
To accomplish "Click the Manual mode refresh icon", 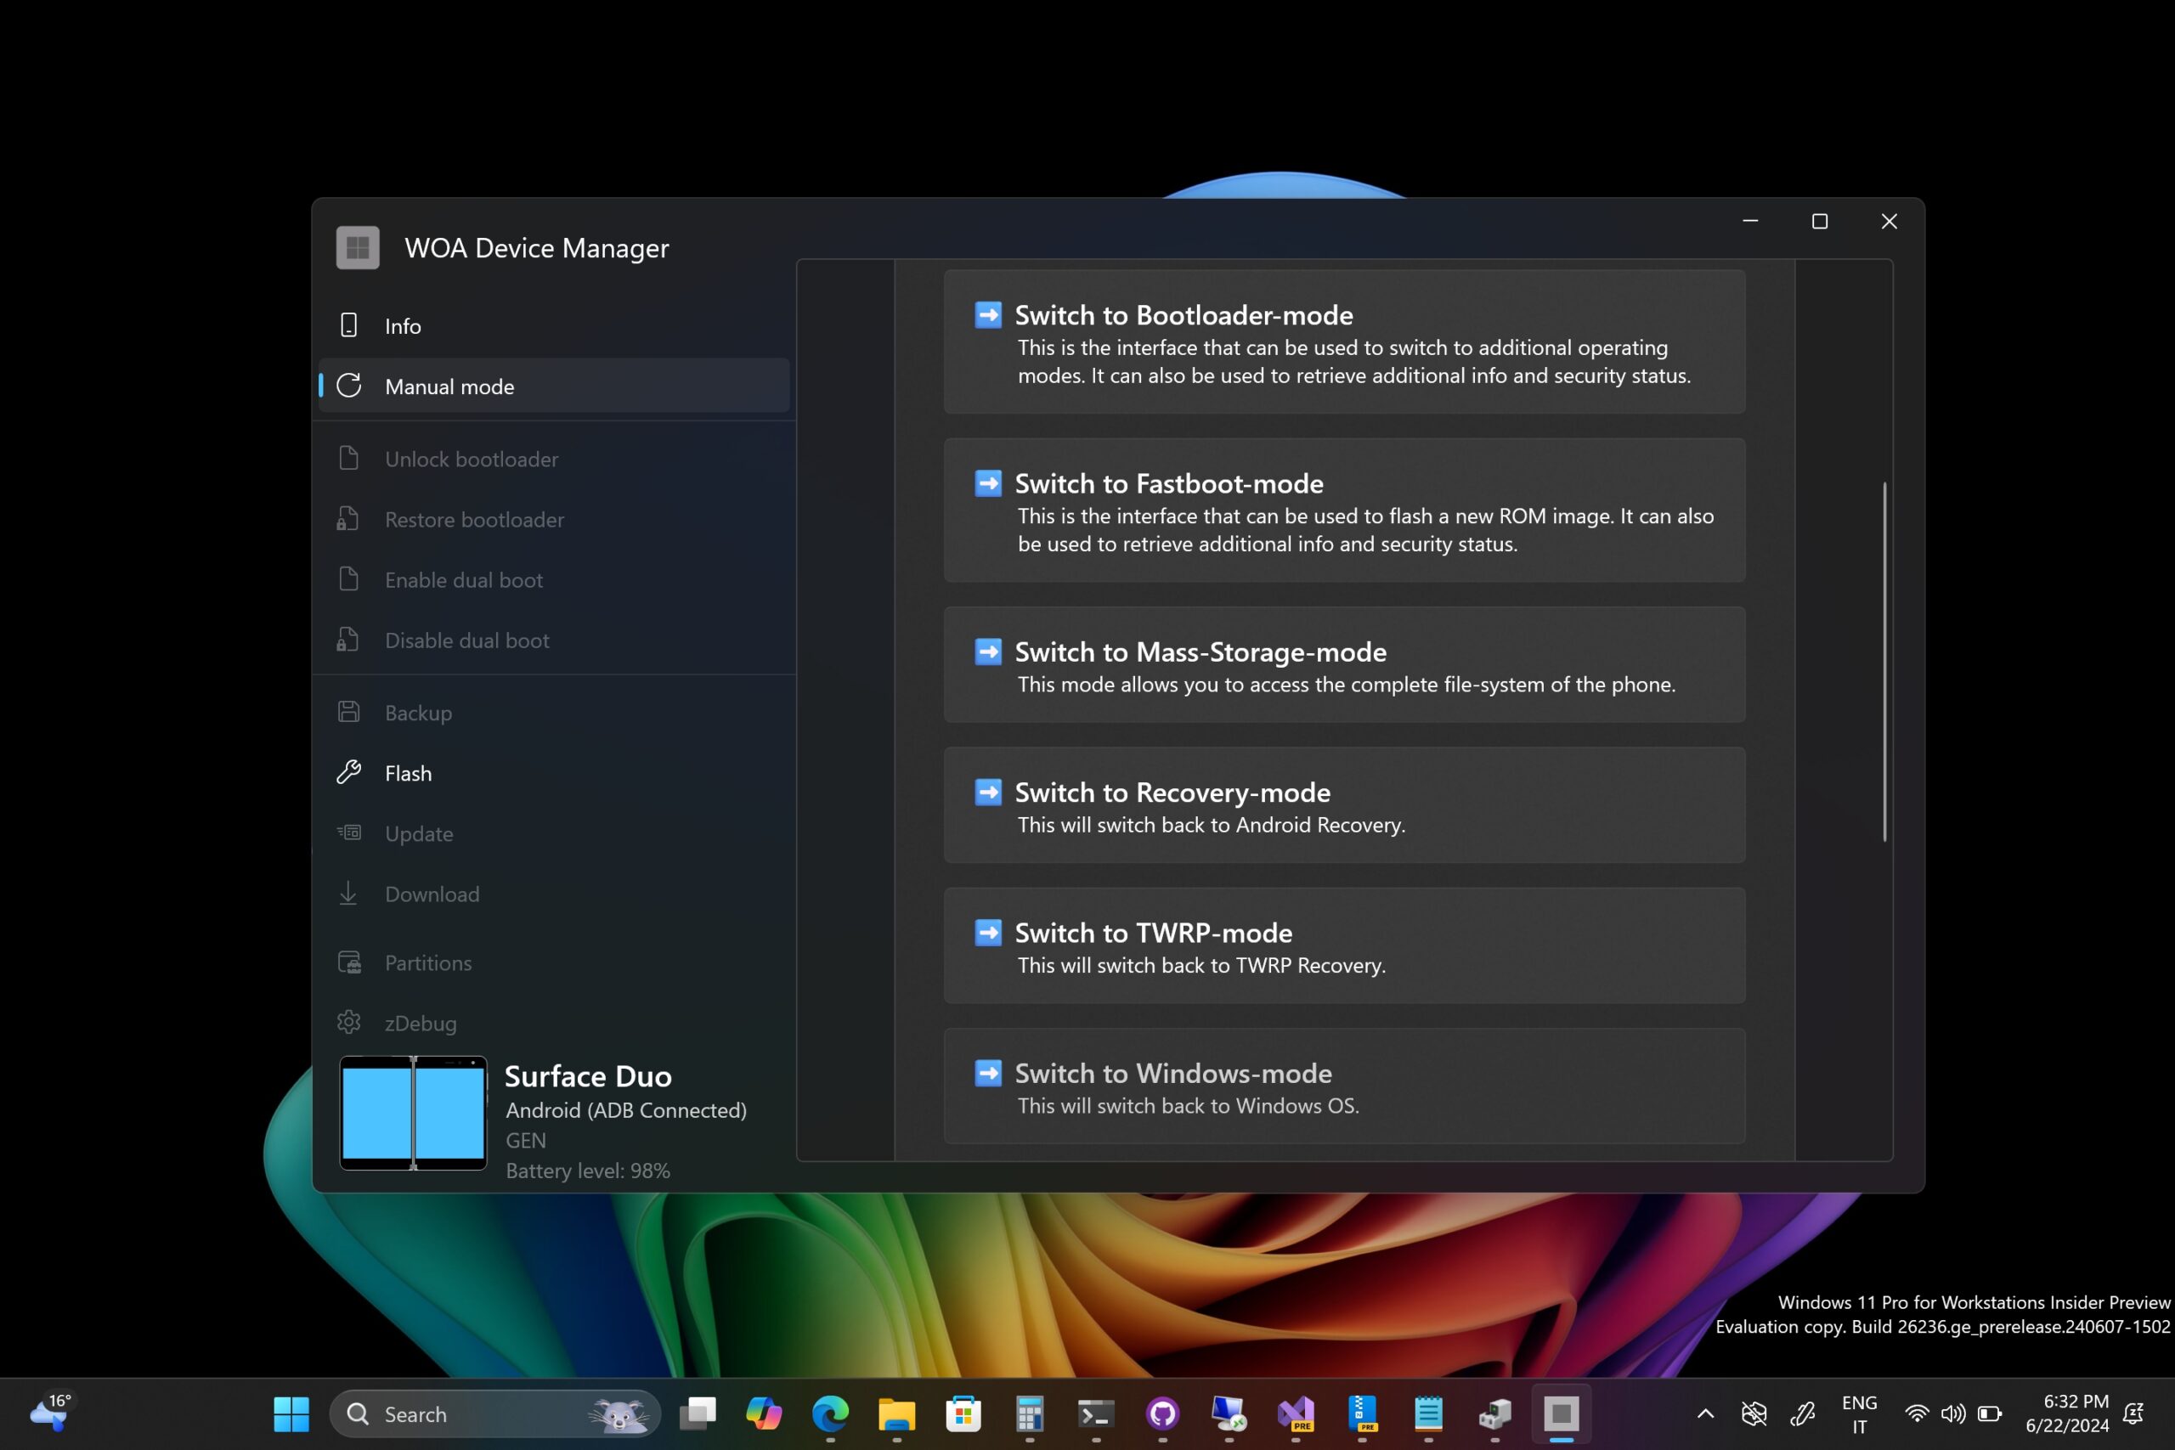I will tap(348, 386).
